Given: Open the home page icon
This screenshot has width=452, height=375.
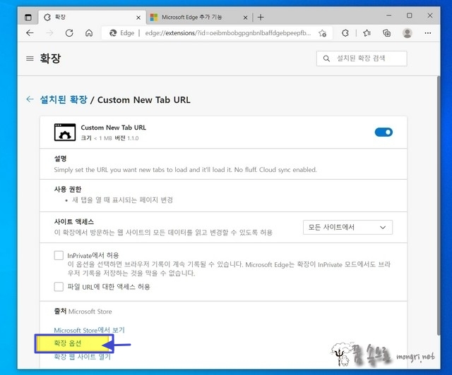Looking at the screenshot, I should click(x=89, y=33).
